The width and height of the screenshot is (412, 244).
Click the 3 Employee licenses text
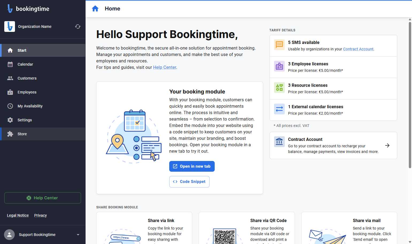308,64
